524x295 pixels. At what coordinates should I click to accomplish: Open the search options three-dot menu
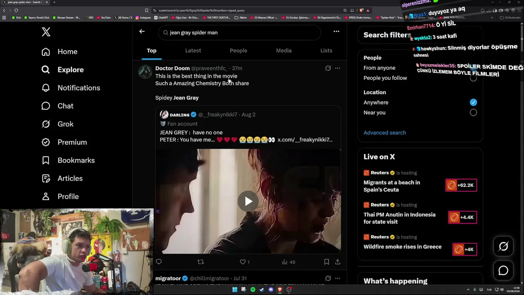pos(336,31)
